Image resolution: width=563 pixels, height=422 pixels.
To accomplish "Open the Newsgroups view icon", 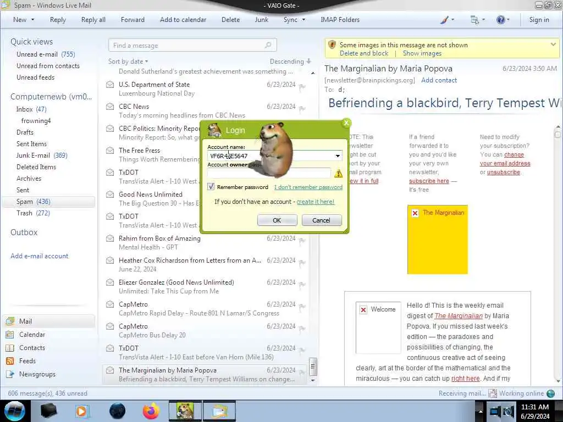I will pyautogui.click(x=10, y=374).
